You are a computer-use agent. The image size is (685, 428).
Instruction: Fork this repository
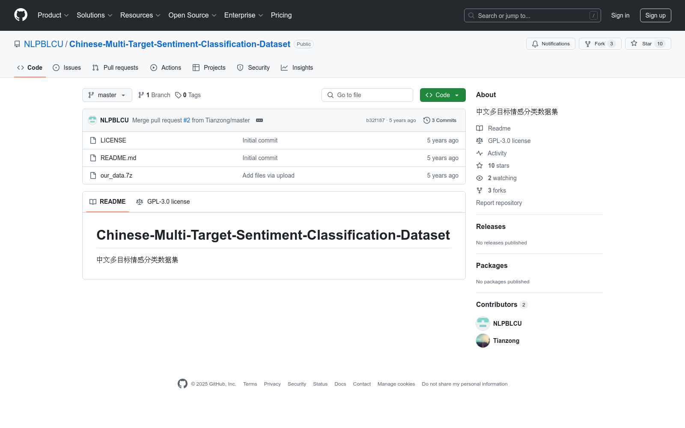[600, 44]
